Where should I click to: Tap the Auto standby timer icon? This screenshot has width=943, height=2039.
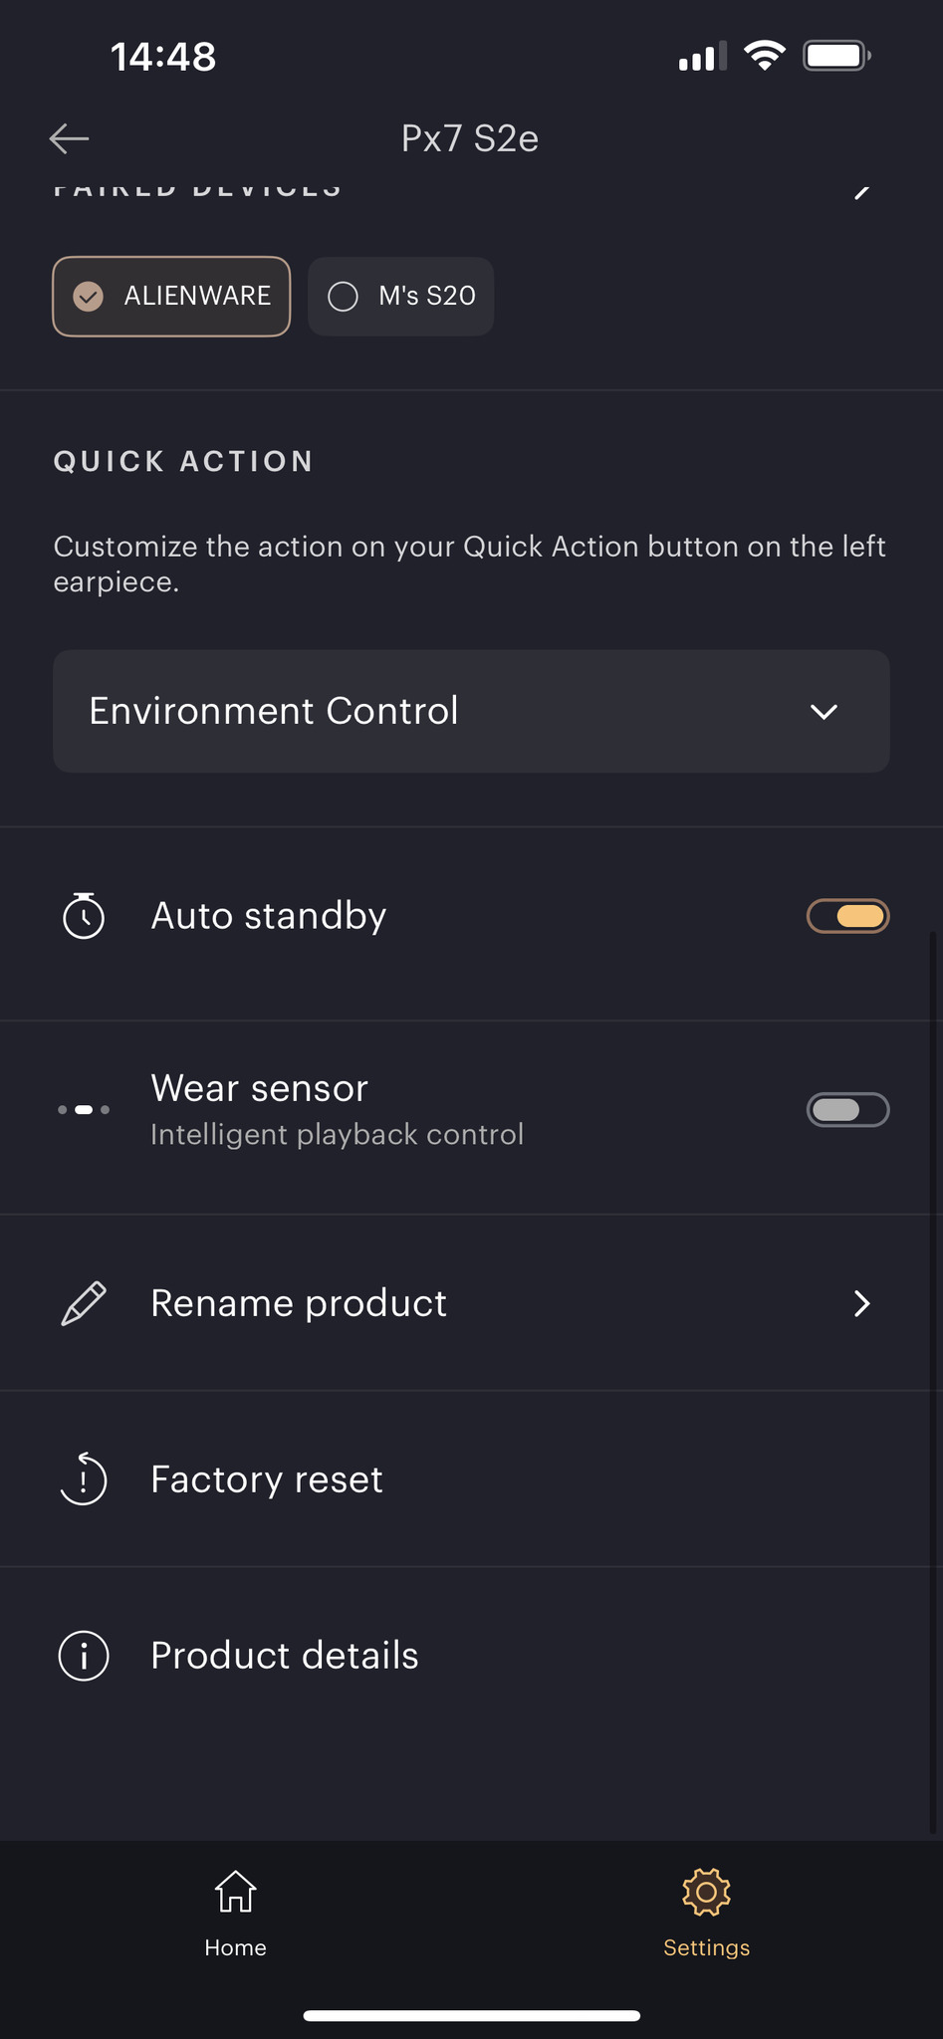tap(84, 916)
